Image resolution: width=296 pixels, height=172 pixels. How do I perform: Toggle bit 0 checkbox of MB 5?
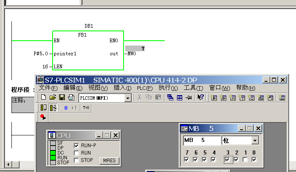click(254, 159)
